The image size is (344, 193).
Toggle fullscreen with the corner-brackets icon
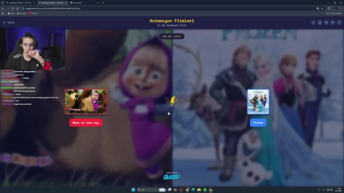339,23
